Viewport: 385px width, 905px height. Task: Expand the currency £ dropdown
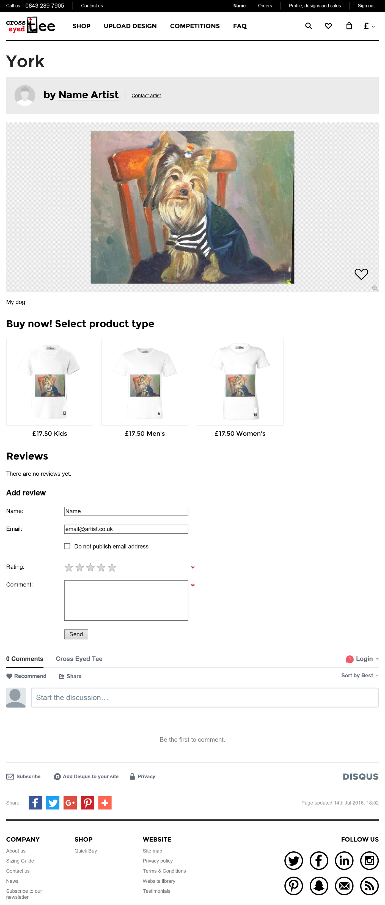coord(369,26)
